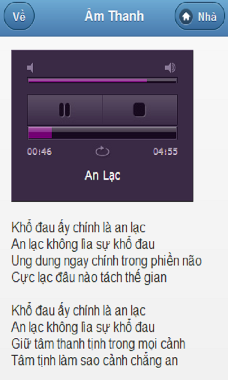This screenshot has height=380, width=228.
Task: Click lyric line Ung dung ngay chính
Action: [x=106, y=261]
